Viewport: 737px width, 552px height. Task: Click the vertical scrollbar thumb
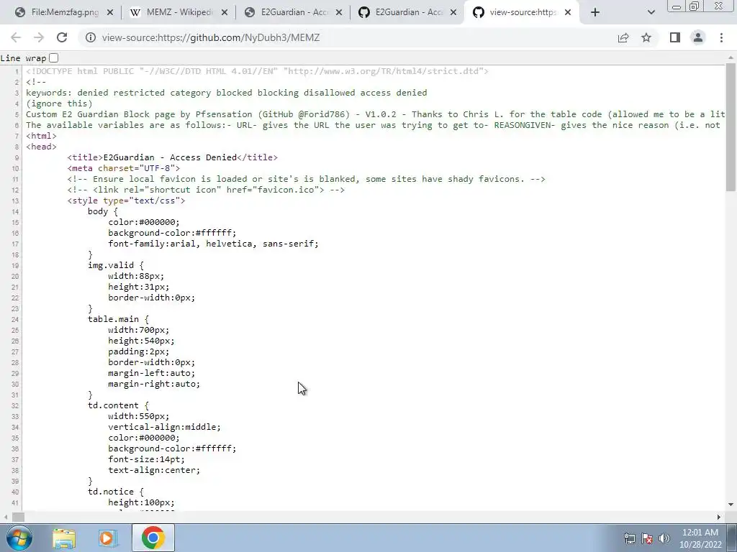[x=731, y=126]
